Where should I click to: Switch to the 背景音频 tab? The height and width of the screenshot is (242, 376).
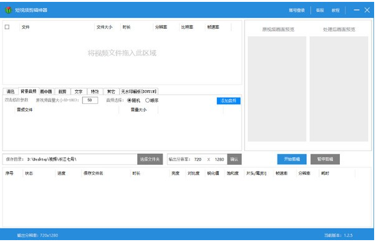(x=29, y=91)
